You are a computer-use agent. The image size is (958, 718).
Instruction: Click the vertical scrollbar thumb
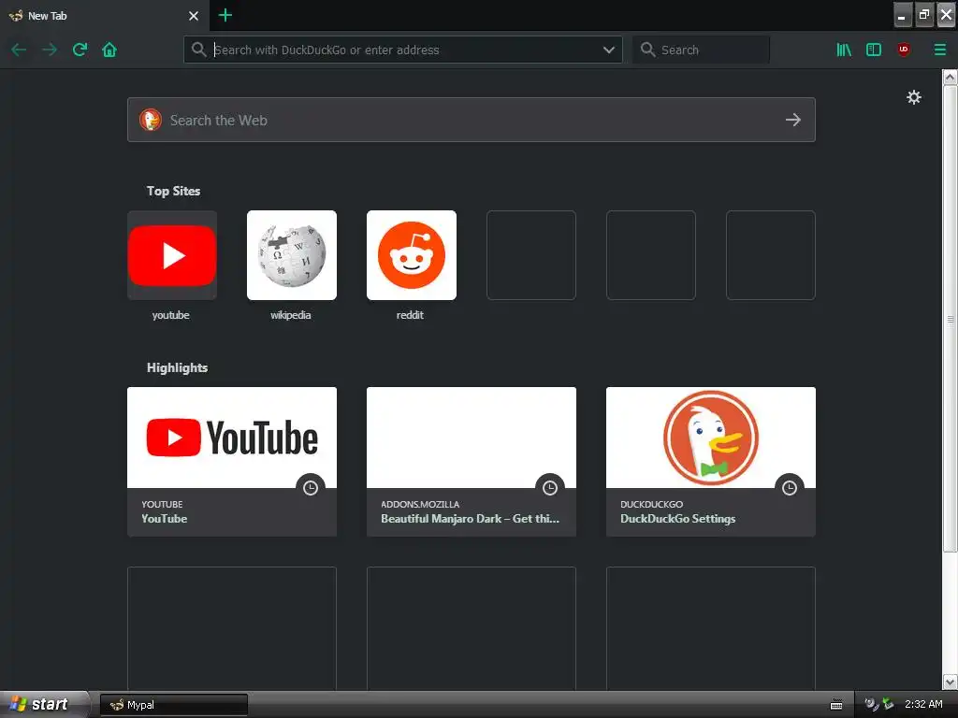coord(950,319)
